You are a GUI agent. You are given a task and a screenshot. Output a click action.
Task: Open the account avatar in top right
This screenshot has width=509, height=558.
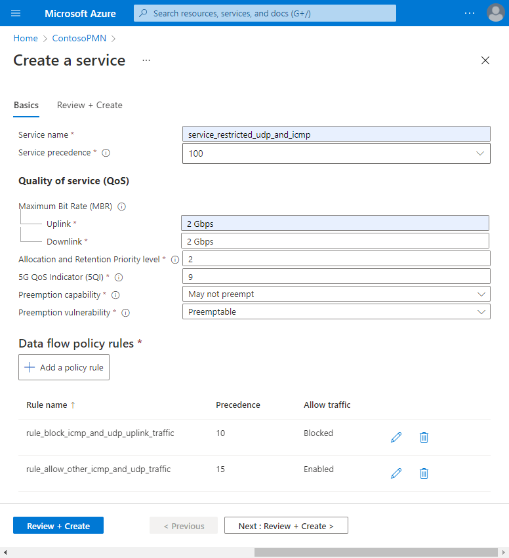496,12
